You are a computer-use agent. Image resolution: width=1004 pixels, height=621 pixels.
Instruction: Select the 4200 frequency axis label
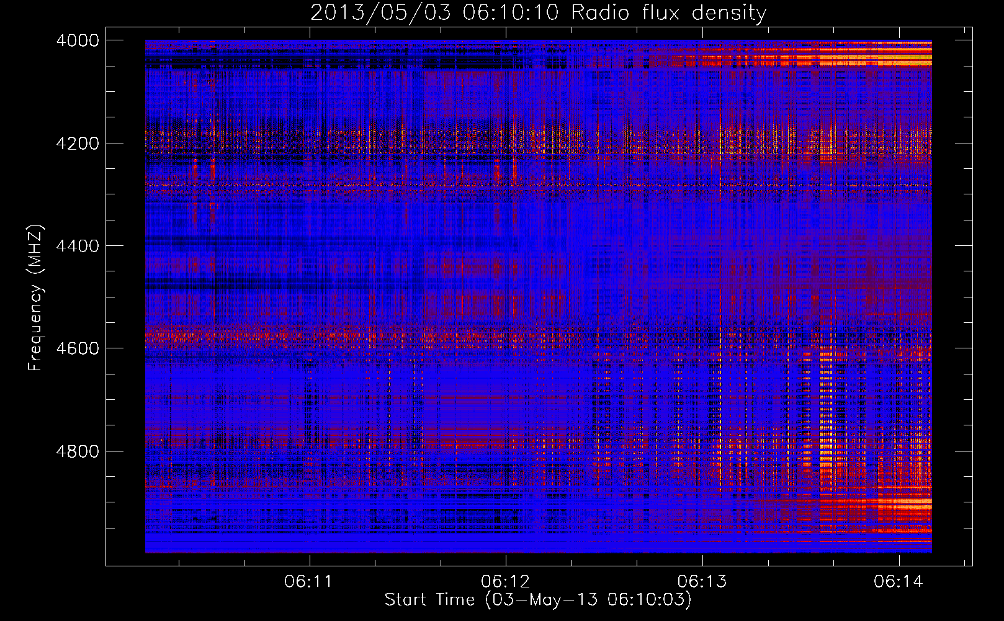click(x=78, y=143)
